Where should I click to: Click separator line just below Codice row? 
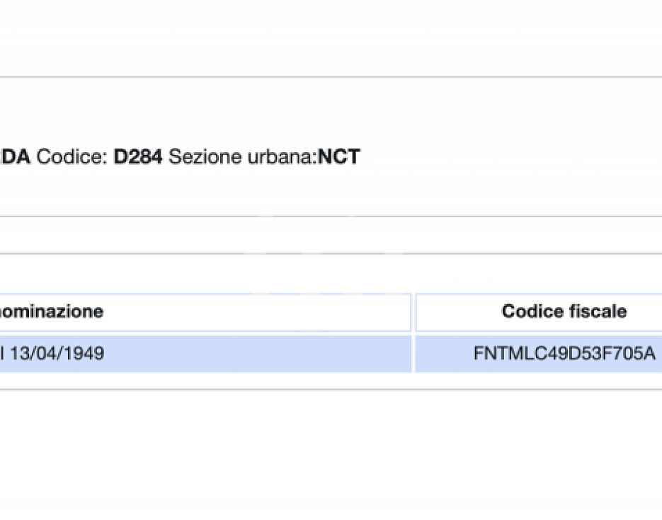click(x=331, y=216)
